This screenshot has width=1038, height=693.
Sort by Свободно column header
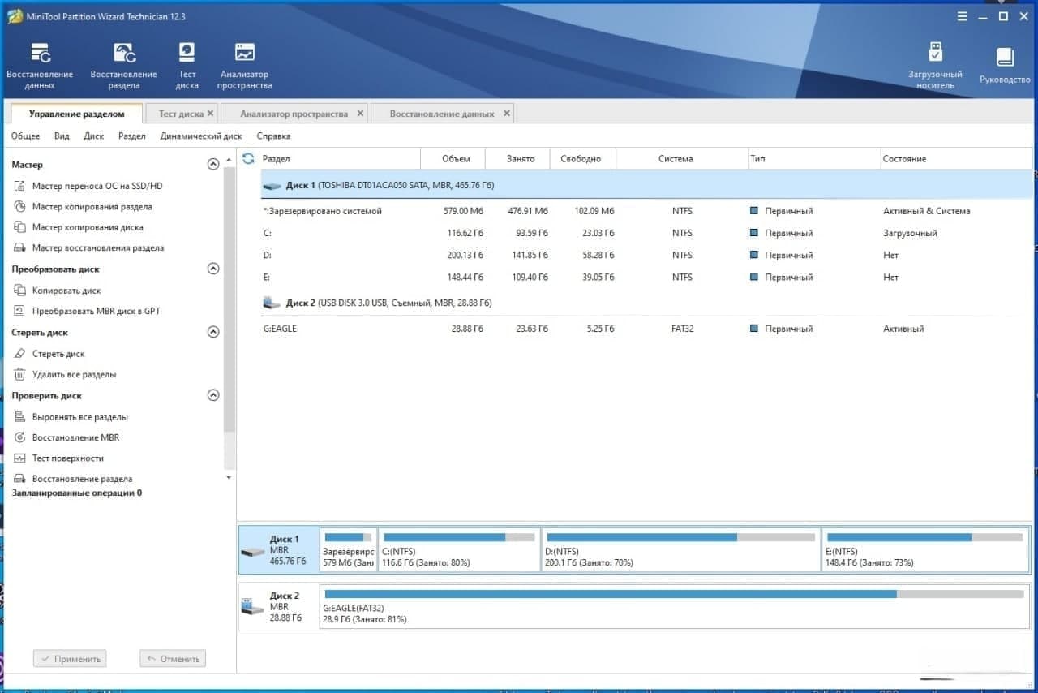click(x=582, y=159)
